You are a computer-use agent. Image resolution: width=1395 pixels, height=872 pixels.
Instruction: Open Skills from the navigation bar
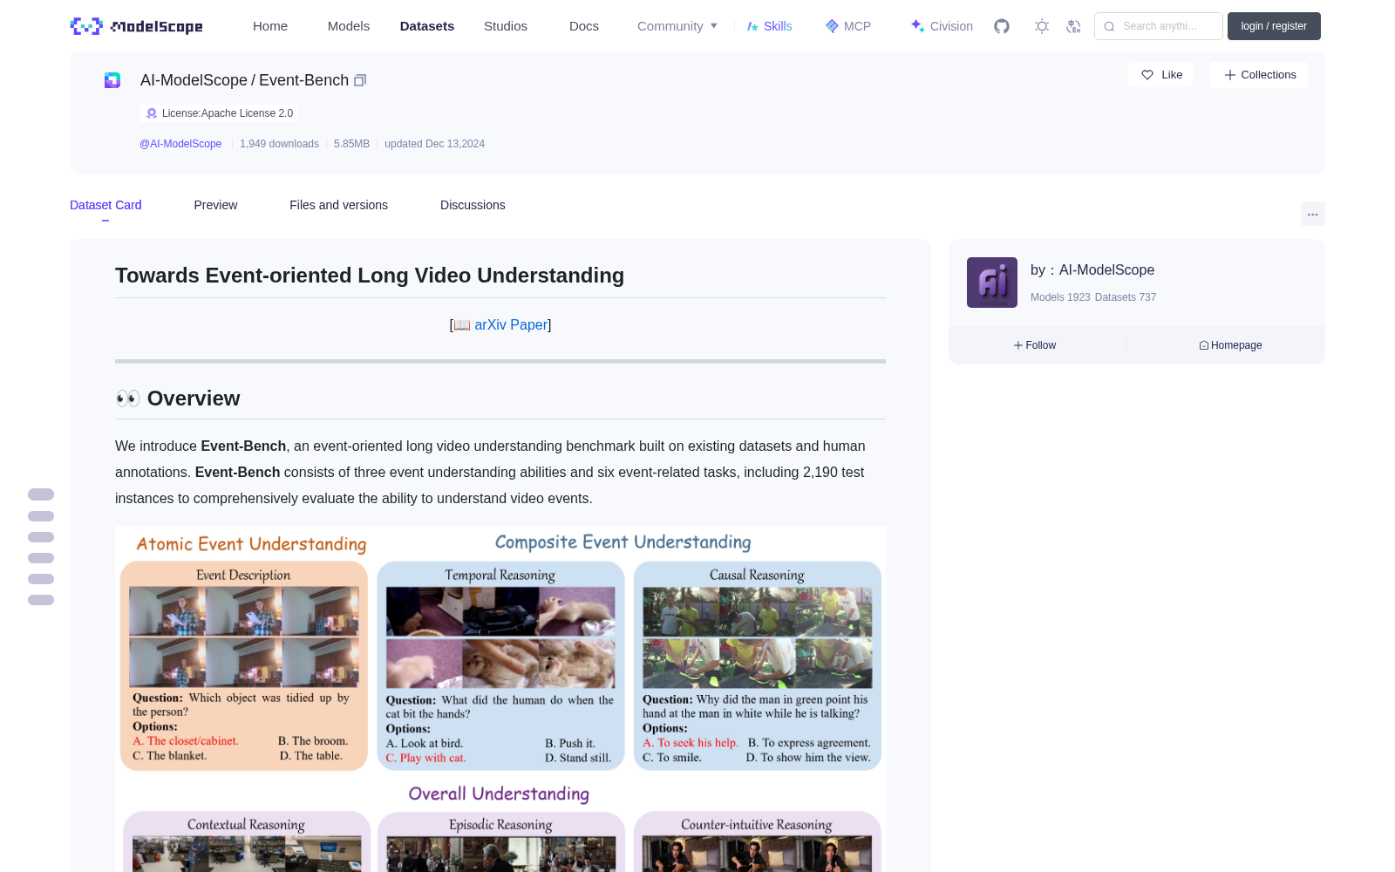click(769, 26)
